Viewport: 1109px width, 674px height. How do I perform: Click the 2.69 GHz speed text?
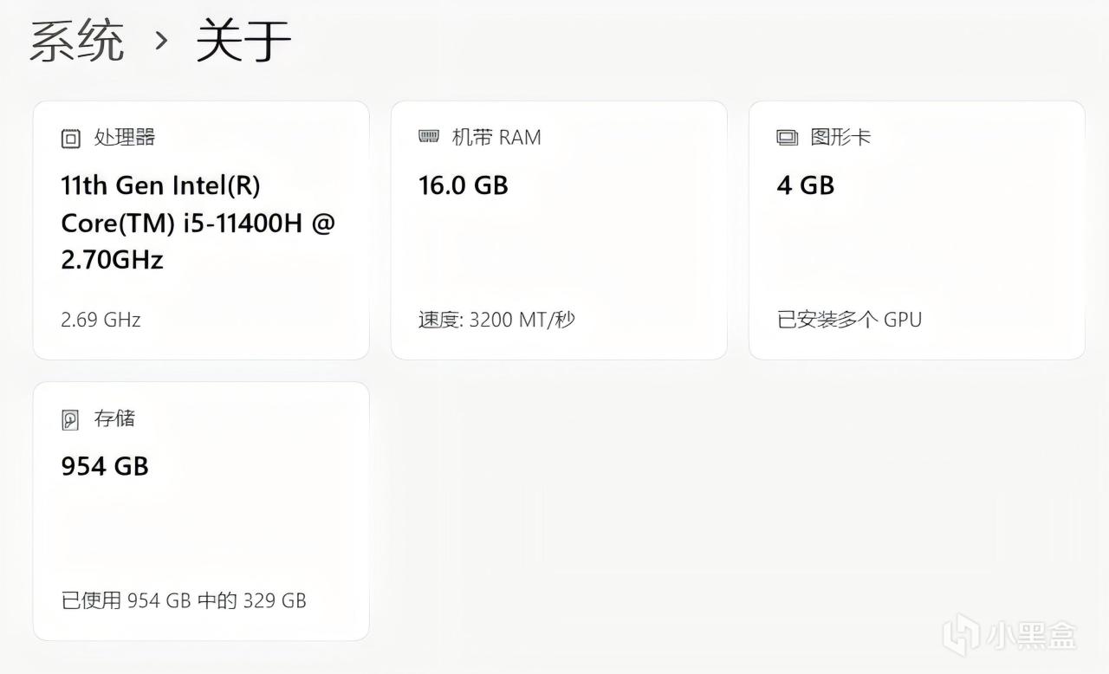(101, 320)
